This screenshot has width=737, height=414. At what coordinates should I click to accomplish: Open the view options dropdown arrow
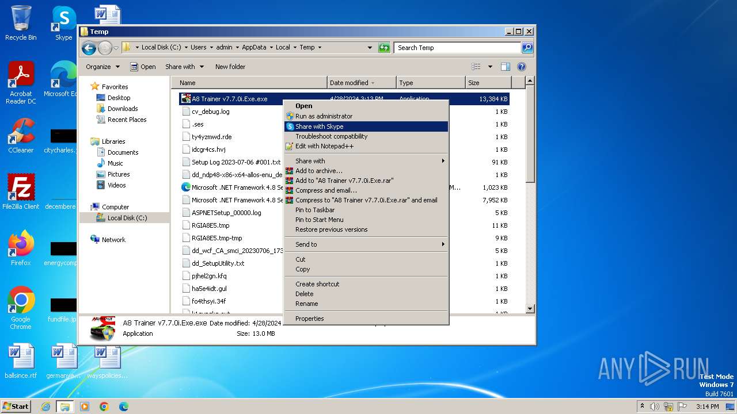pos(491,67)
